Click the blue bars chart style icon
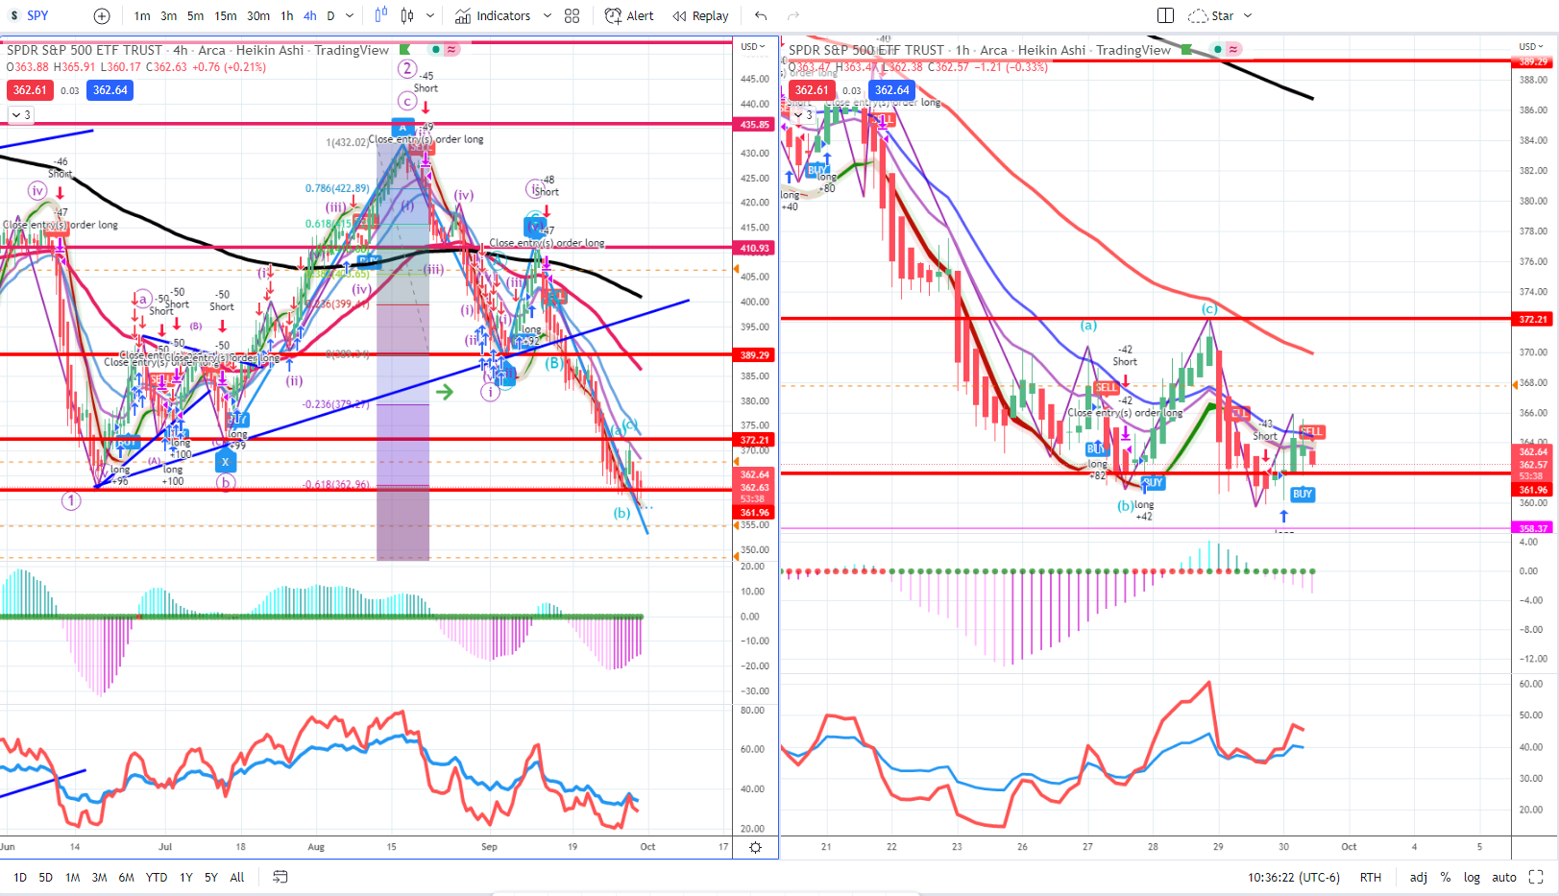 [x=381, y=15]
